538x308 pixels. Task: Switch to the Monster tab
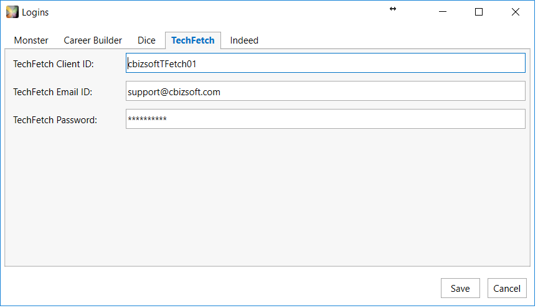click(31, 40)
